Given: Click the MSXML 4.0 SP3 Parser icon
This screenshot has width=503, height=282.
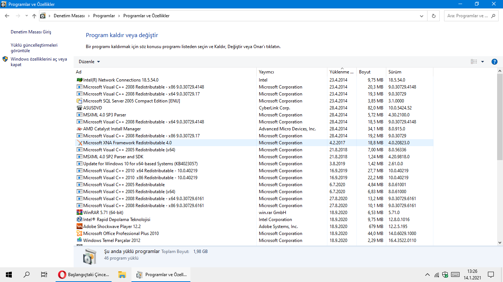Looking at the screenshot, I should [x=79, y=115].
